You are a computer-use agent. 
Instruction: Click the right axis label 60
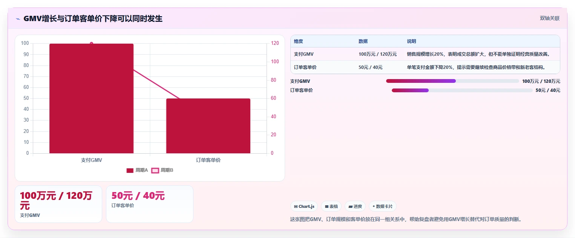[274, 98]
